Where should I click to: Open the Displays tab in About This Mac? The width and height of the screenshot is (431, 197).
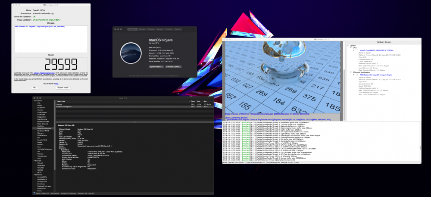[142, 29]
